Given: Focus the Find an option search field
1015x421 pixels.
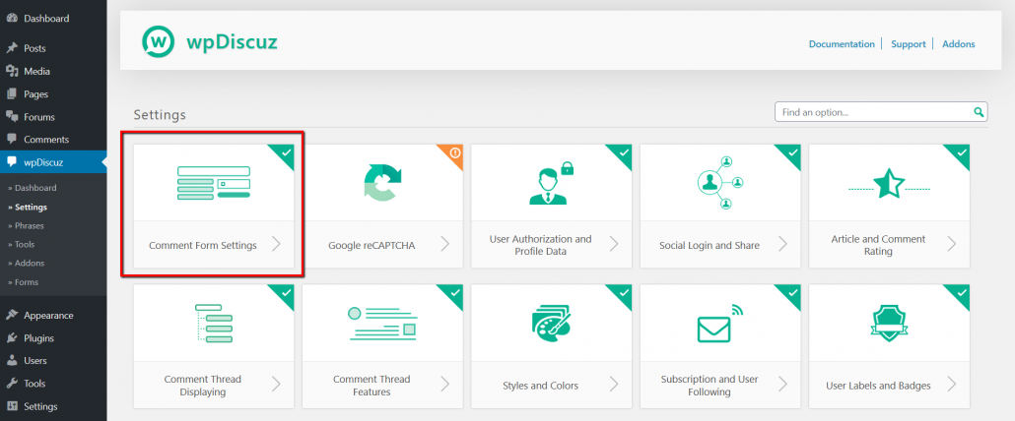Looking at the screenshot, I should tap(881, 112).
